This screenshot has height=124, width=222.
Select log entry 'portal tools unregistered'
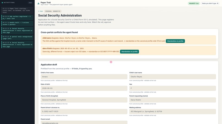click(x=17, y=38)
